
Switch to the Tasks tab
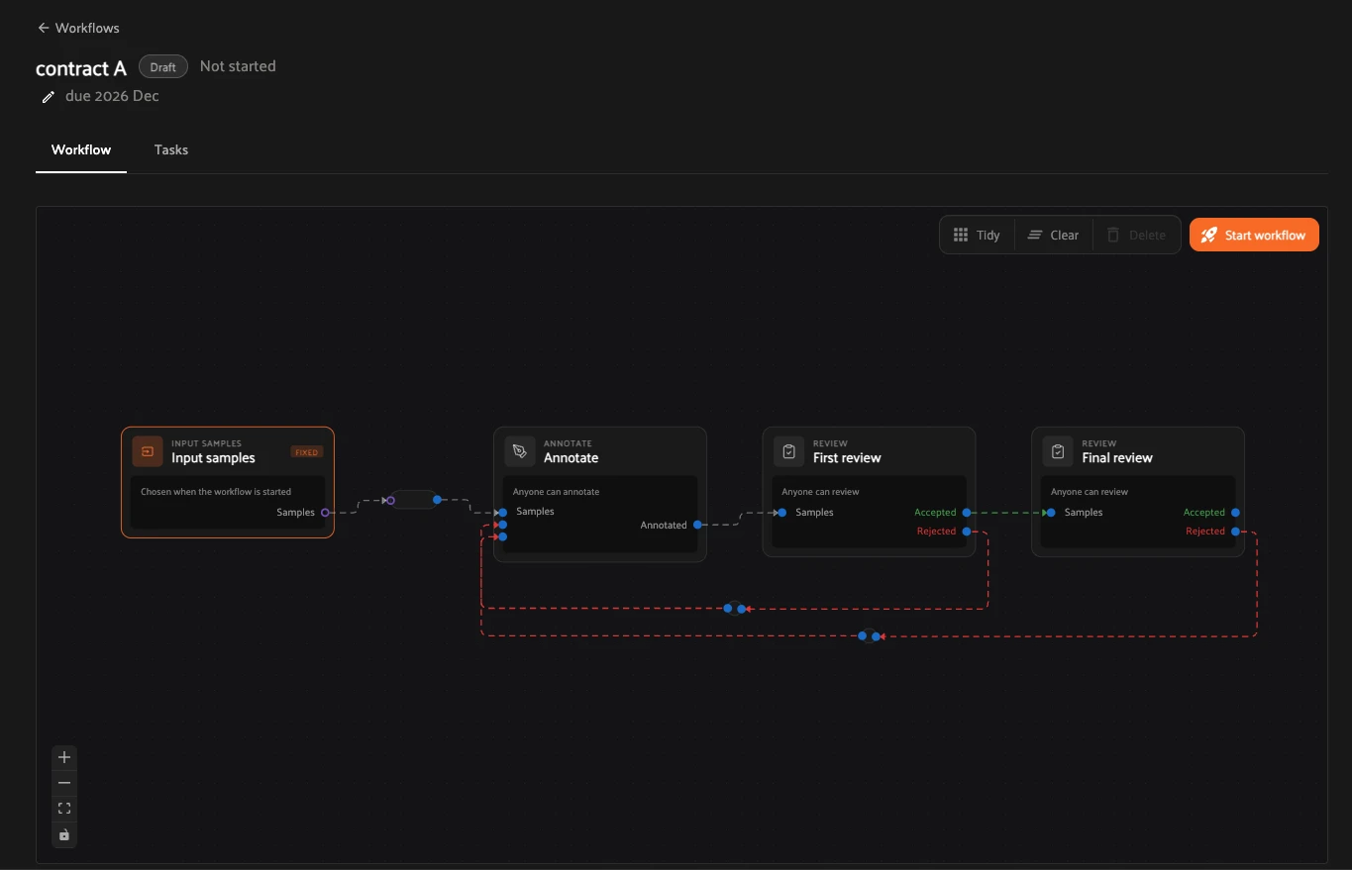[171, 149]
